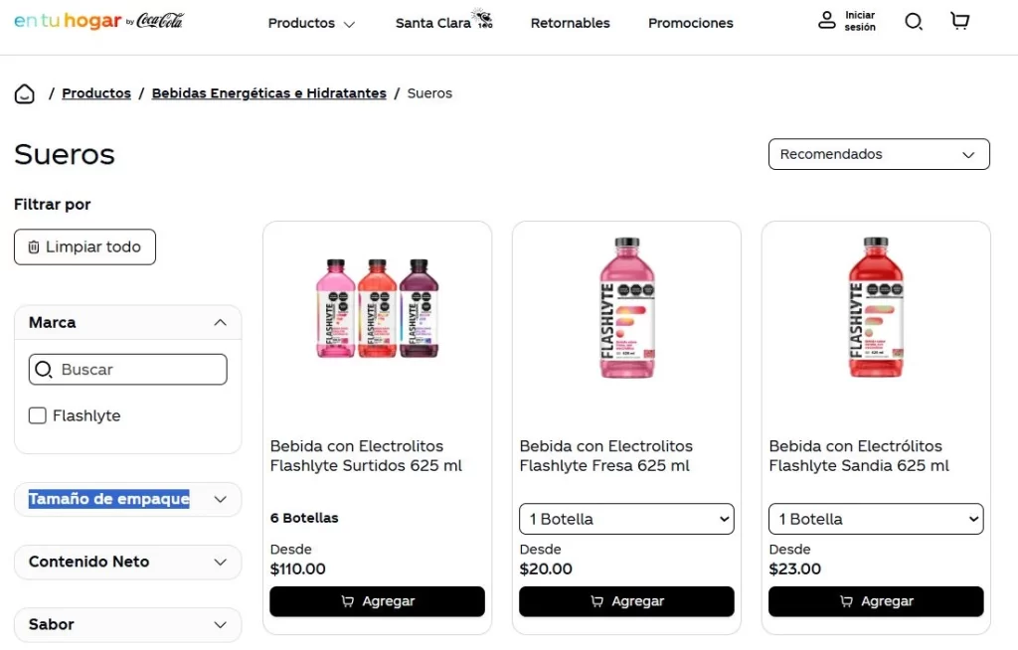This screenshot has height=650, width=1018.
Task: Add Flashlyte Surtidos to cart
Action: click(377, 601)
